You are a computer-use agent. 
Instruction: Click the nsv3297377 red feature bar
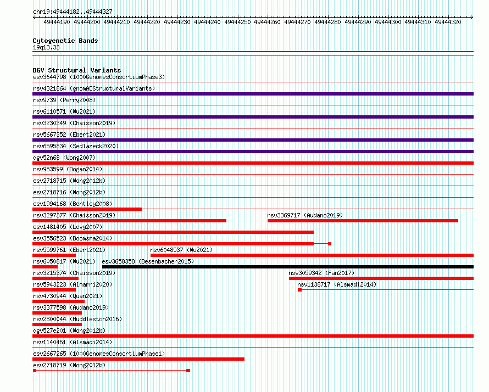(130, 221)
